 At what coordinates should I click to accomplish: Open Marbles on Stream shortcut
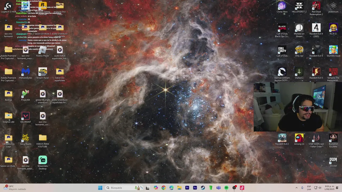click(x=299, y=31)
